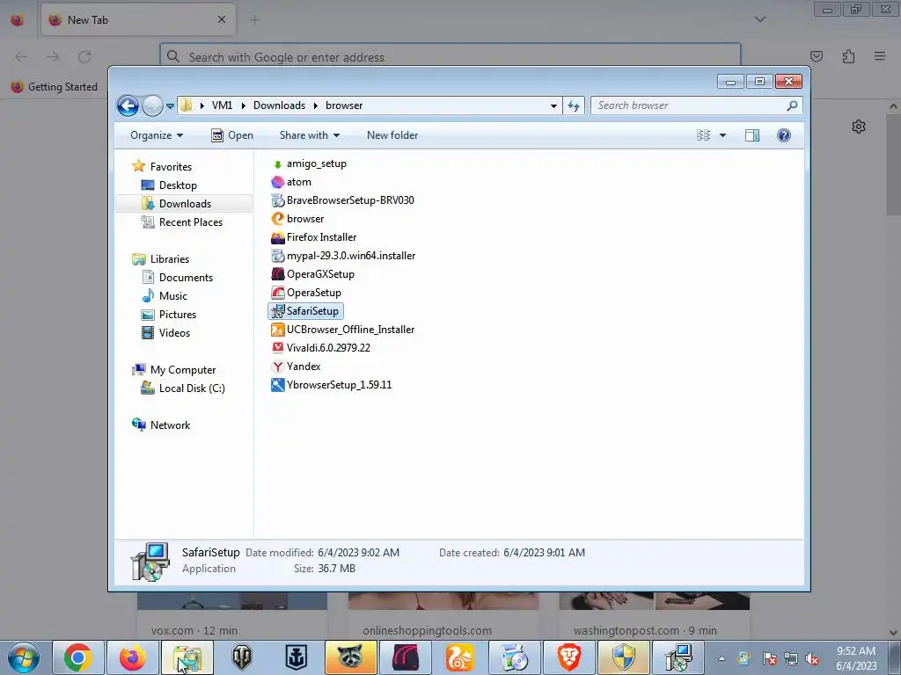
Task: Open the Firefox extensions puzzle icon
Action: (x=848, y=57)
